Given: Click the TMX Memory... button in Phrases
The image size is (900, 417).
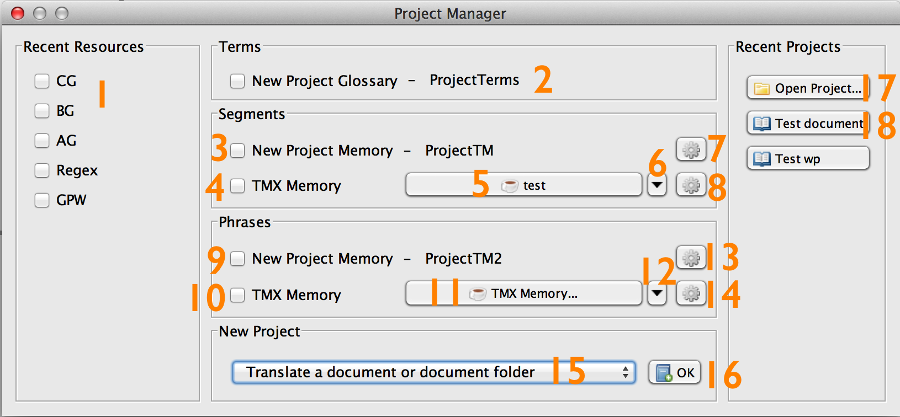Looking at the screenshot, I should point(523,293).
